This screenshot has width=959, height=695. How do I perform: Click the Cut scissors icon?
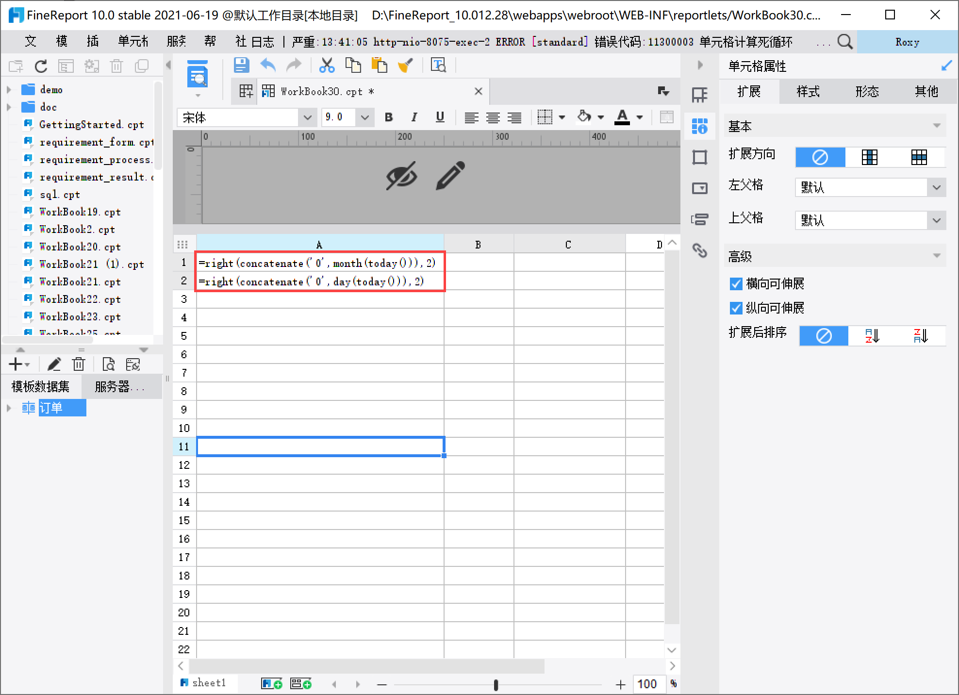[x=327, y=65]
